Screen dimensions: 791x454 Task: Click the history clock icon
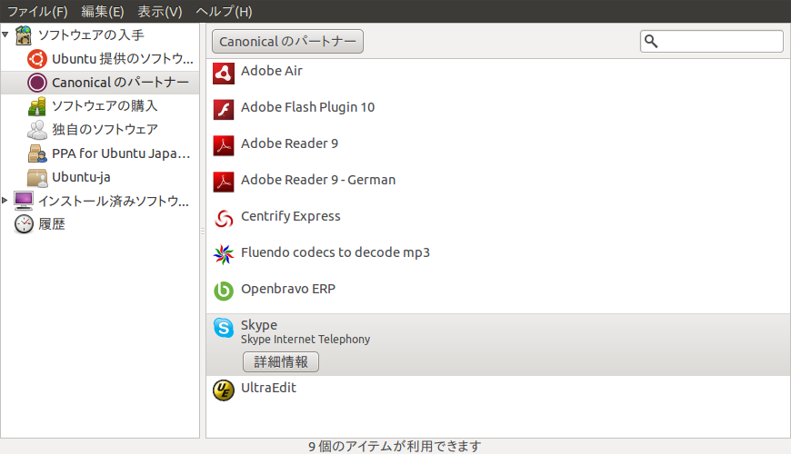24,223
